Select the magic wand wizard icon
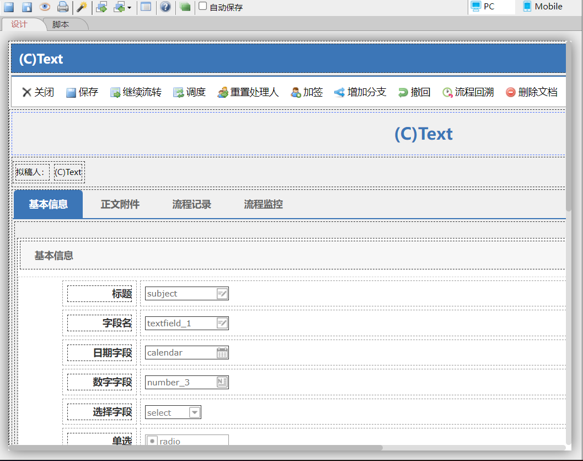 (x=81, y=7)
